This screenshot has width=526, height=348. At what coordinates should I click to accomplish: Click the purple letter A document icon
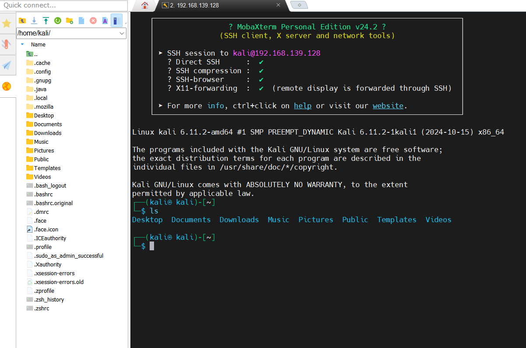coord(105,21)
